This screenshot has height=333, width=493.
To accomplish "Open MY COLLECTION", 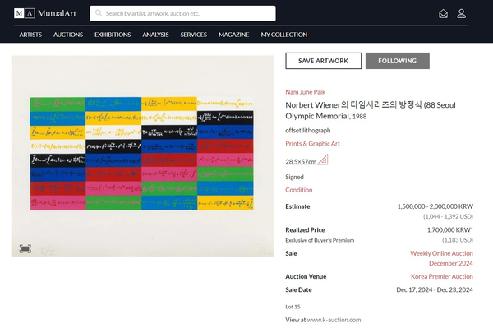I will tap(284, 35).
